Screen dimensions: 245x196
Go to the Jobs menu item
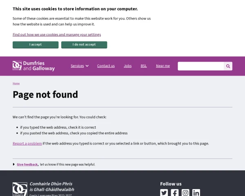coord(128,66)
